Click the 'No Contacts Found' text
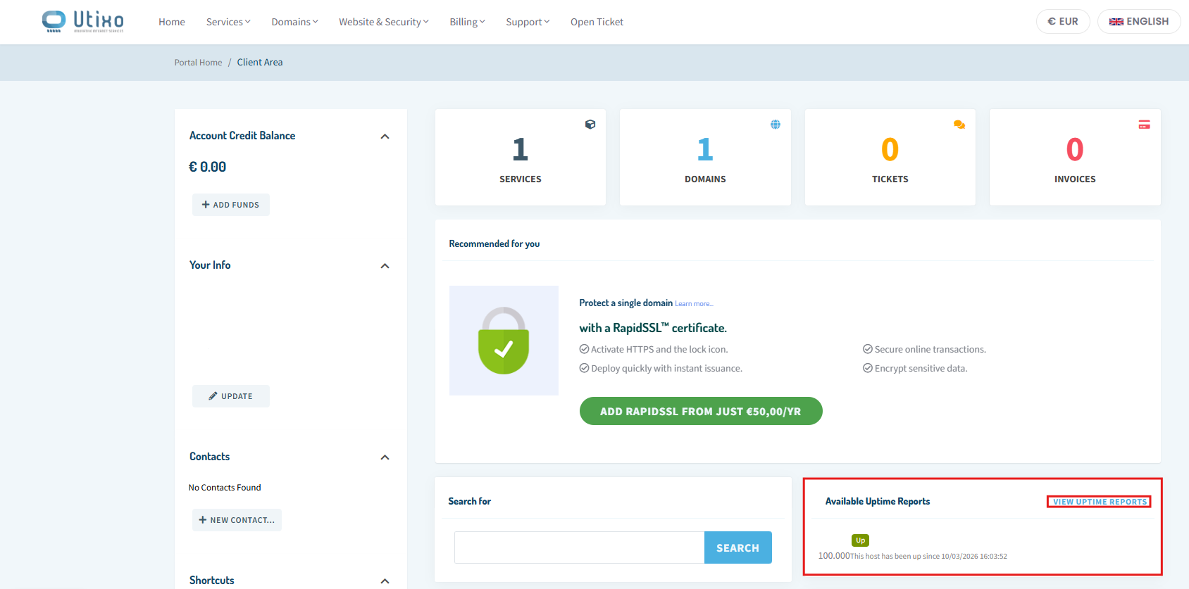 225,488
